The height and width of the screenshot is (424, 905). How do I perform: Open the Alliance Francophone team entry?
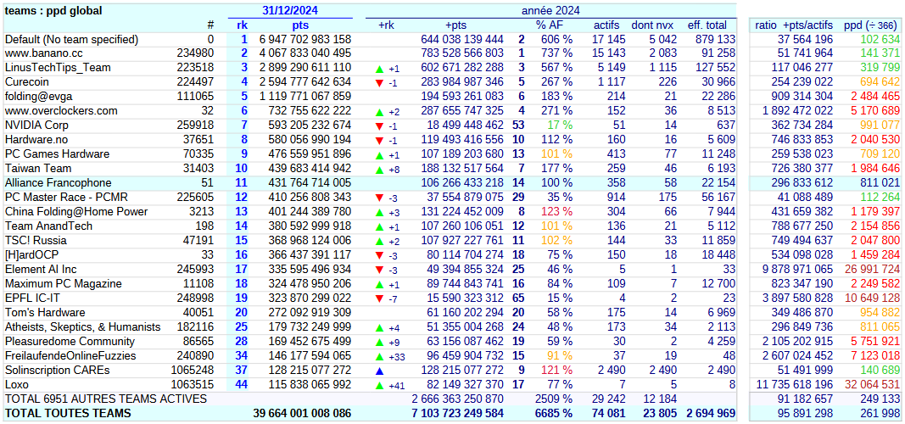[58, 183]
